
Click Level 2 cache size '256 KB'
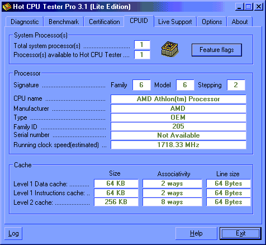click(x=116, y=202)
